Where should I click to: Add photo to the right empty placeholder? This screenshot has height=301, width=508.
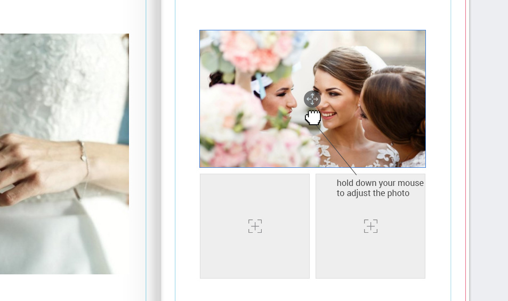(x=370, y=226)
